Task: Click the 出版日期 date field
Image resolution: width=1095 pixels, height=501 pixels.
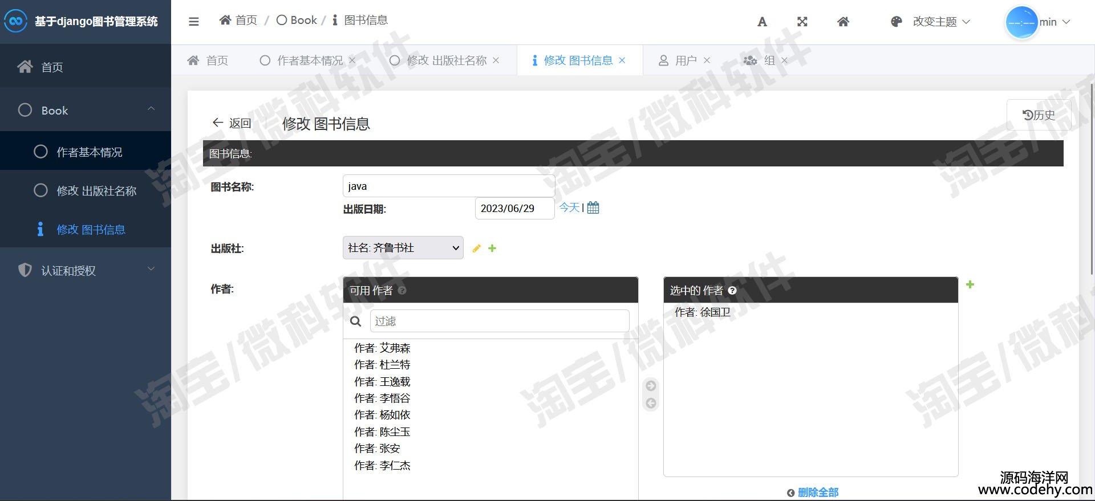Action: [514, 209]
